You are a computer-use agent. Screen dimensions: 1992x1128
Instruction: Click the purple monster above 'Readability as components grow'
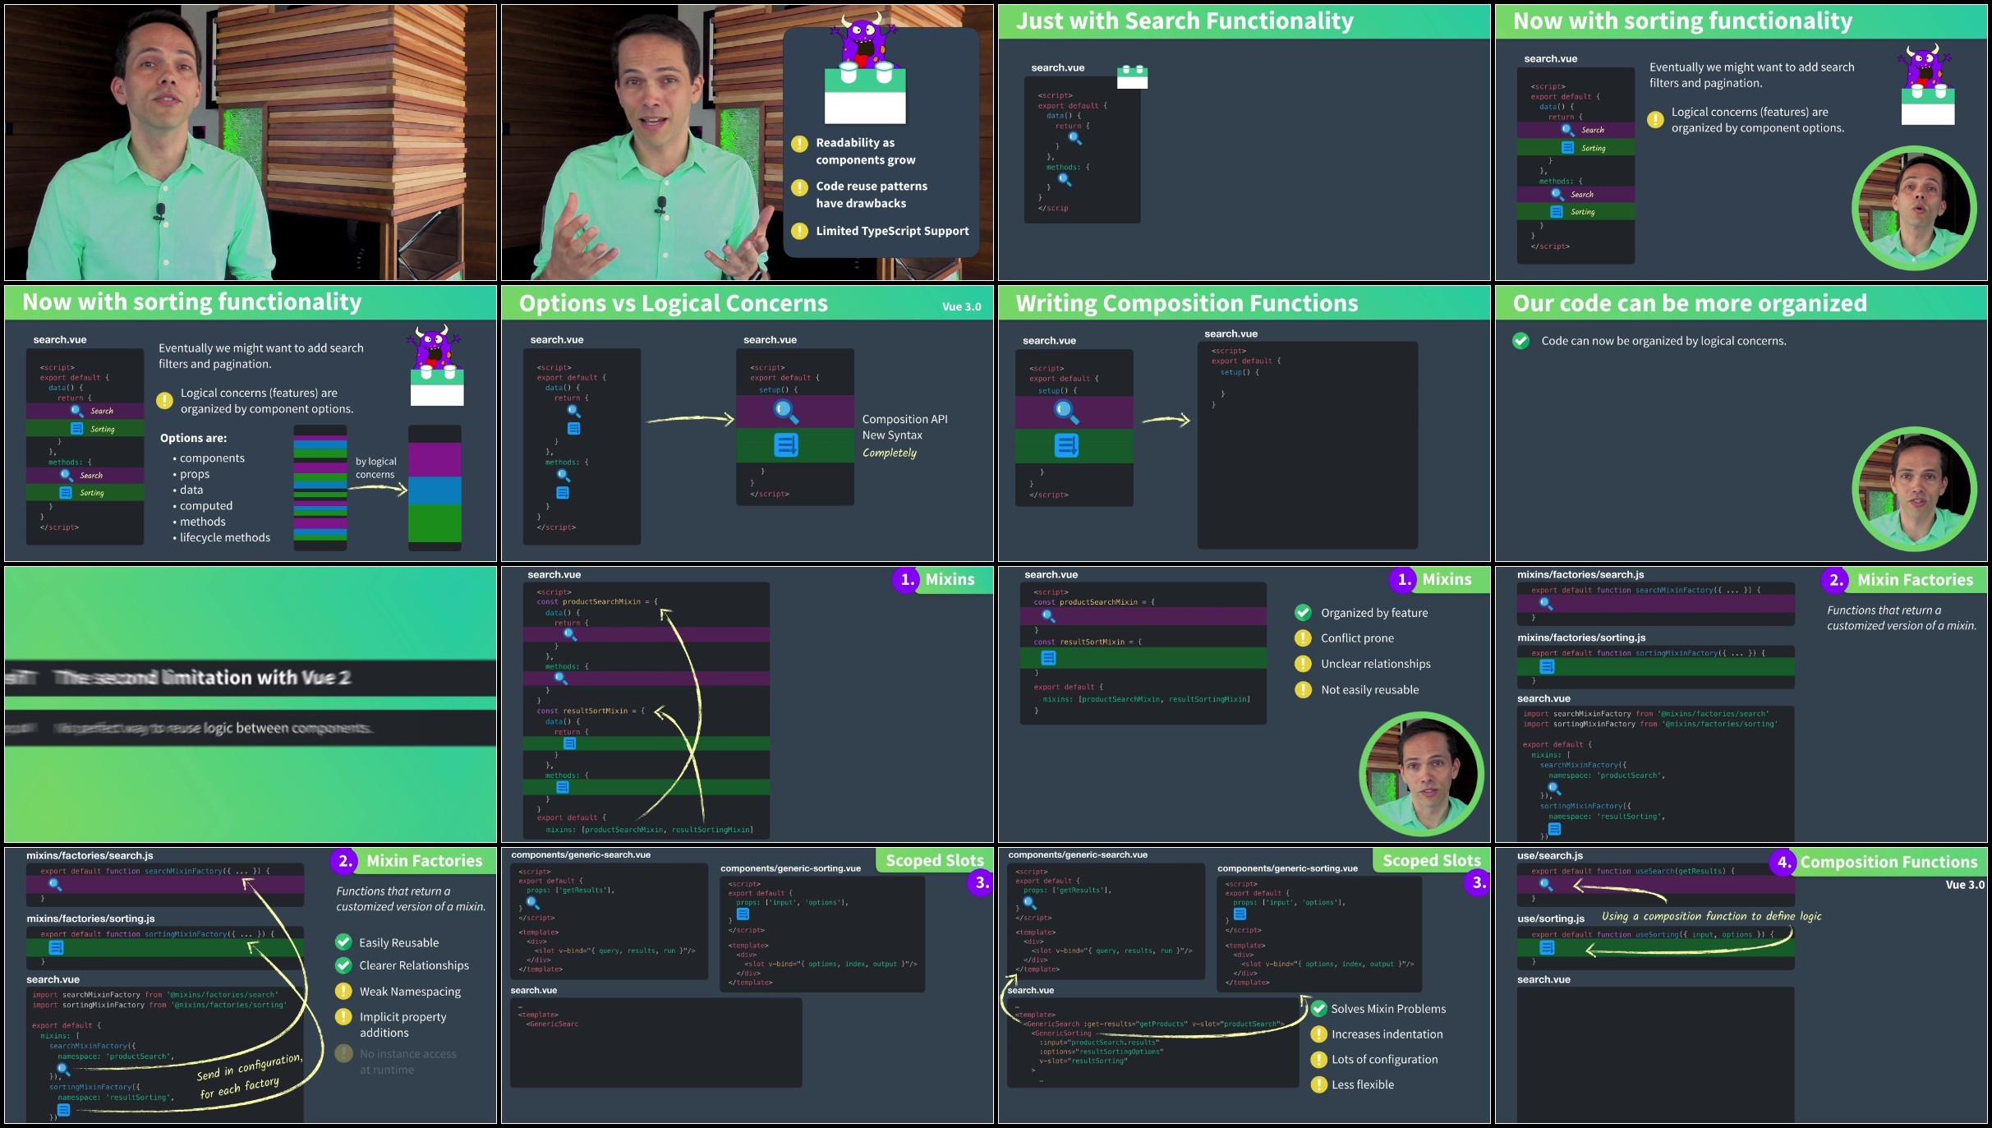863,39
